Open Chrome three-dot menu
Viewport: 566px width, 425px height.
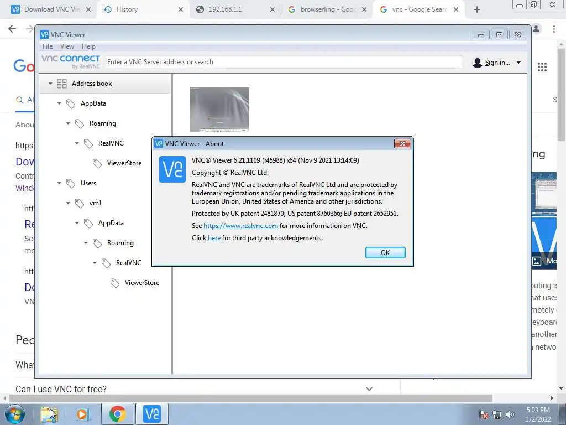[x=554, y=29]
